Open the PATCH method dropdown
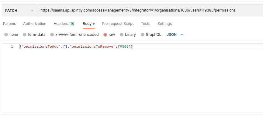The image size is (263, 116). (x=19, y=10)
